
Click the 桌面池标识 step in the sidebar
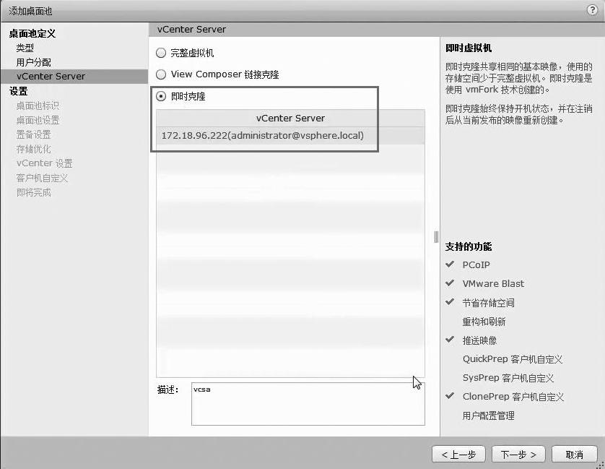tap(38, 106)
